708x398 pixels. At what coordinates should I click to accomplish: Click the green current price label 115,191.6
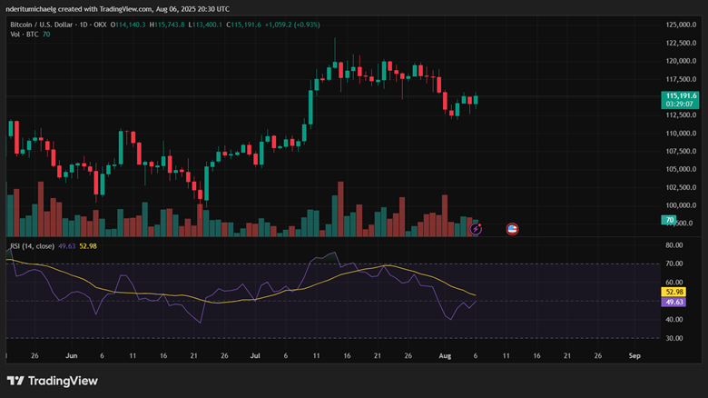coord(680,95)
